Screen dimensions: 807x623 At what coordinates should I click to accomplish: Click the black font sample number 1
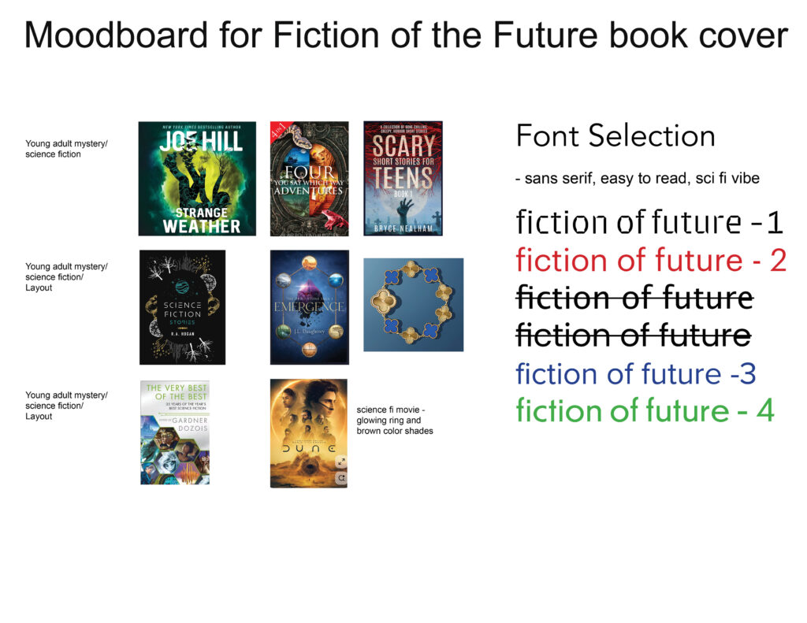point(649,223)
